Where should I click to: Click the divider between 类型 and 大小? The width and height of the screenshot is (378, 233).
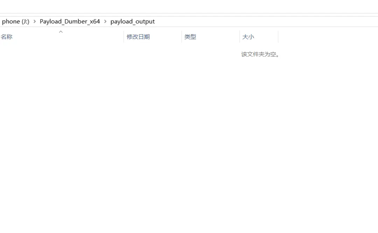point(239,37)
